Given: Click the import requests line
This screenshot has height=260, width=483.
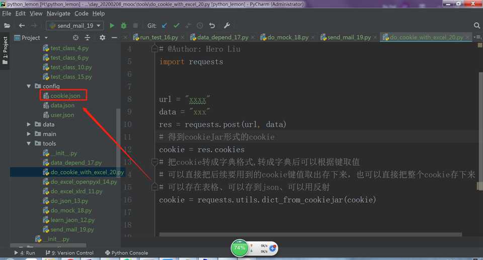Looking at the screenshot, I should click(191, 62).
